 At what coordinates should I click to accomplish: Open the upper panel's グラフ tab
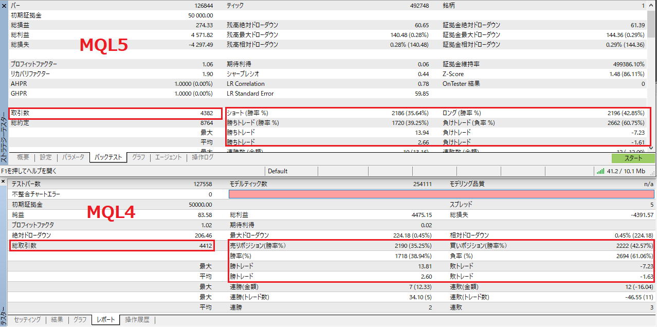[x=138, y=157]
